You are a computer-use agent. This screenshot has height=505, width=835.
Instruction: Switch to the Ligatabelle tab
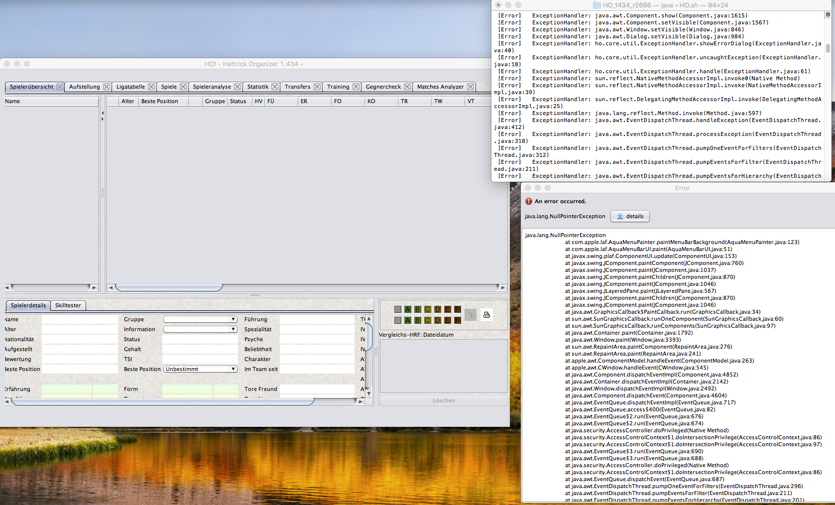(x=130, y=87)
